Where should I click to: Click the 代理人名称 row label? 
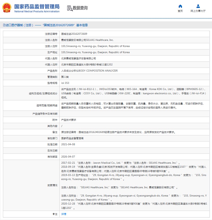[51, 58]
